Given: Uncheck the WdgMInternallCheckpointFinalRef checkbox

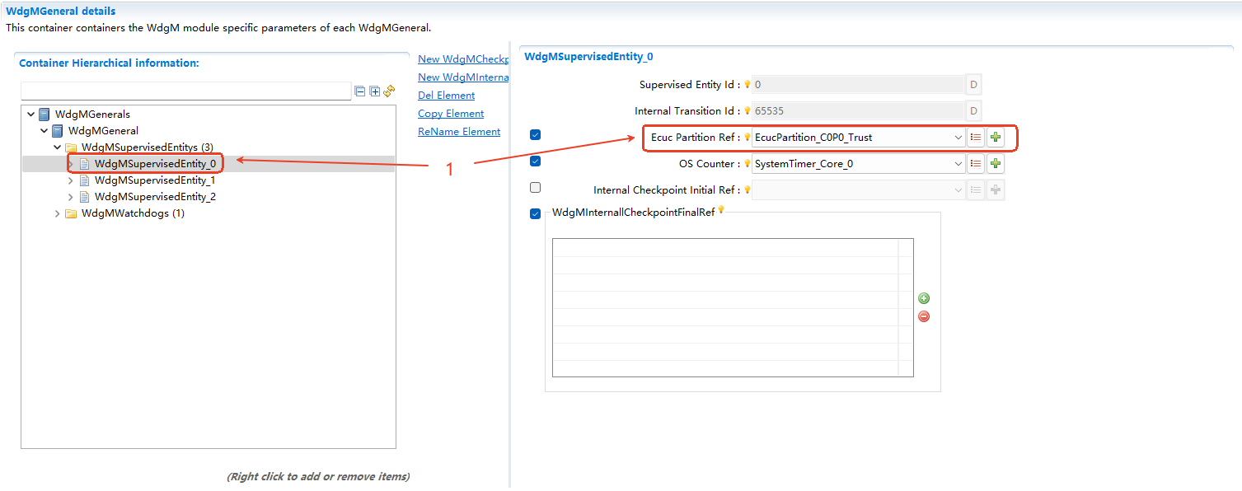Looking at the screenshot, I should click(535, 213).
